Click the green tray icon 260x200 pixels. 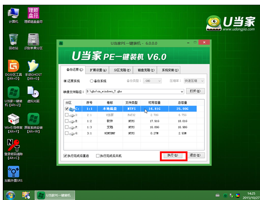[225, 196]
